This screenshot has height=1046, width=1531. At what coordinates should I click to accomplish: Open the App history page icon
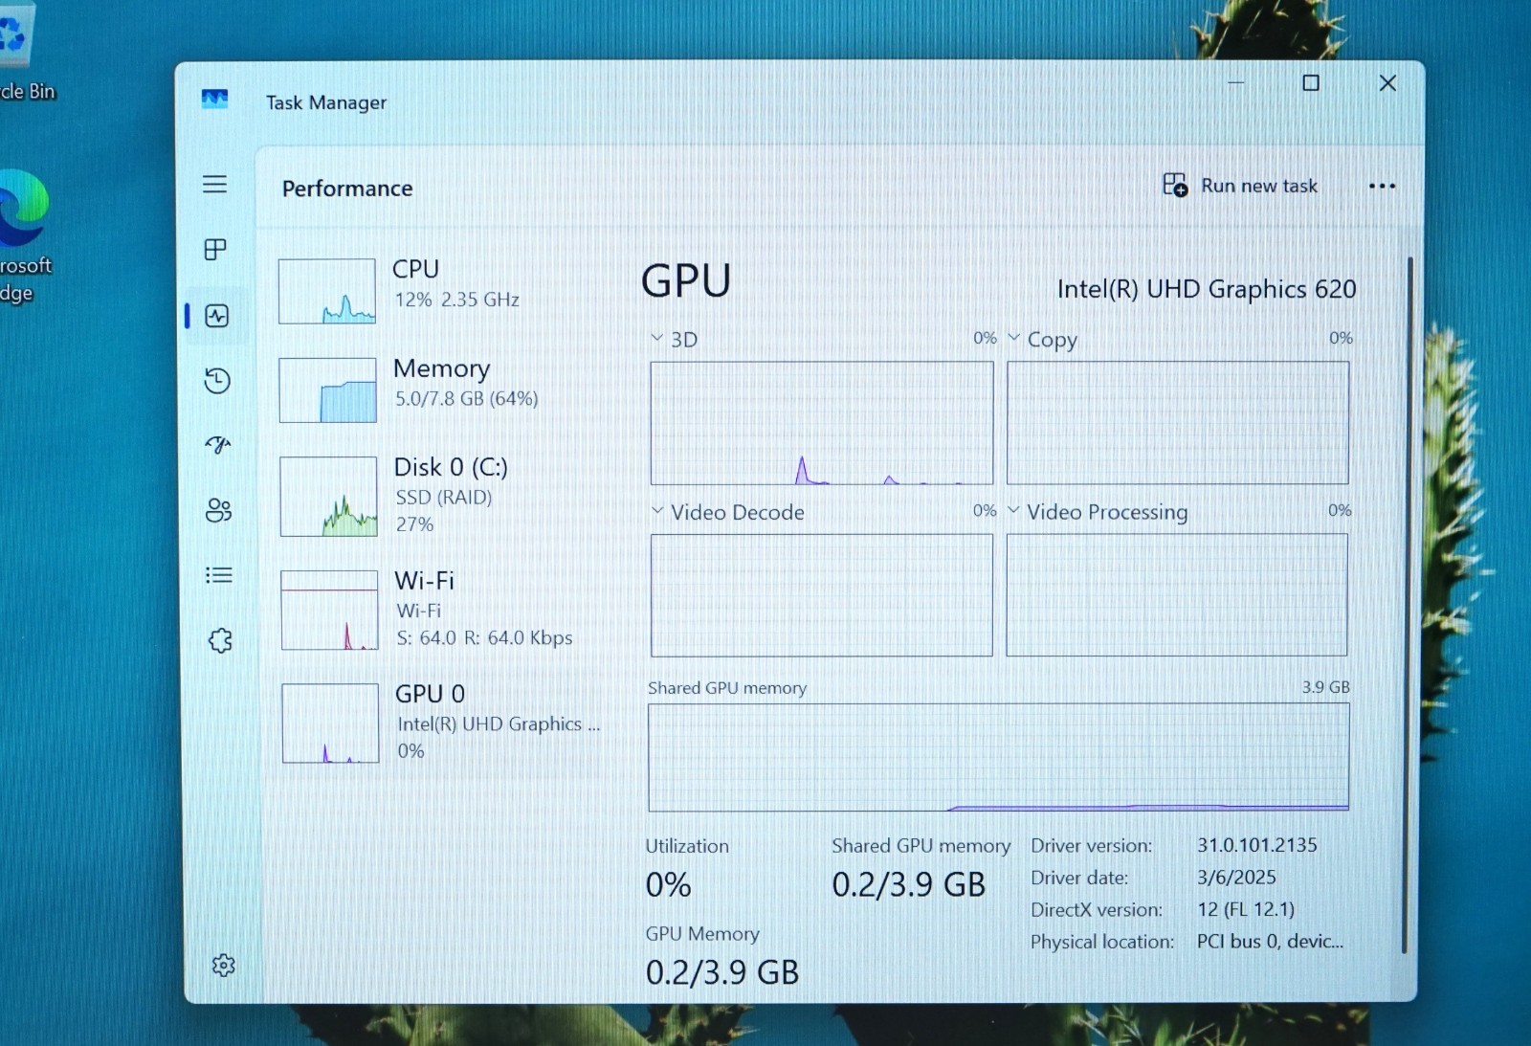tap(217, 381)
